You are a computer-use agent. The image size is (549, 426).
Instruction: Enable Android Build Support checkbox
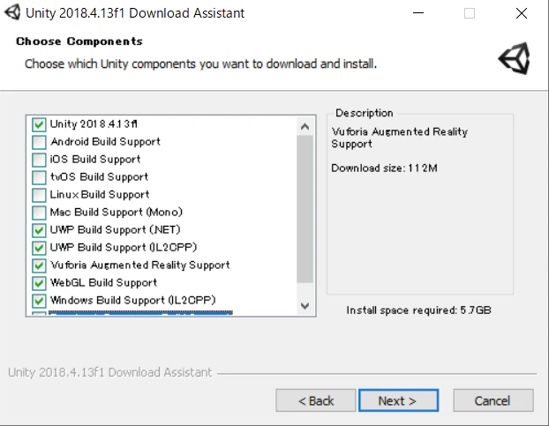(x=39, y=142)
